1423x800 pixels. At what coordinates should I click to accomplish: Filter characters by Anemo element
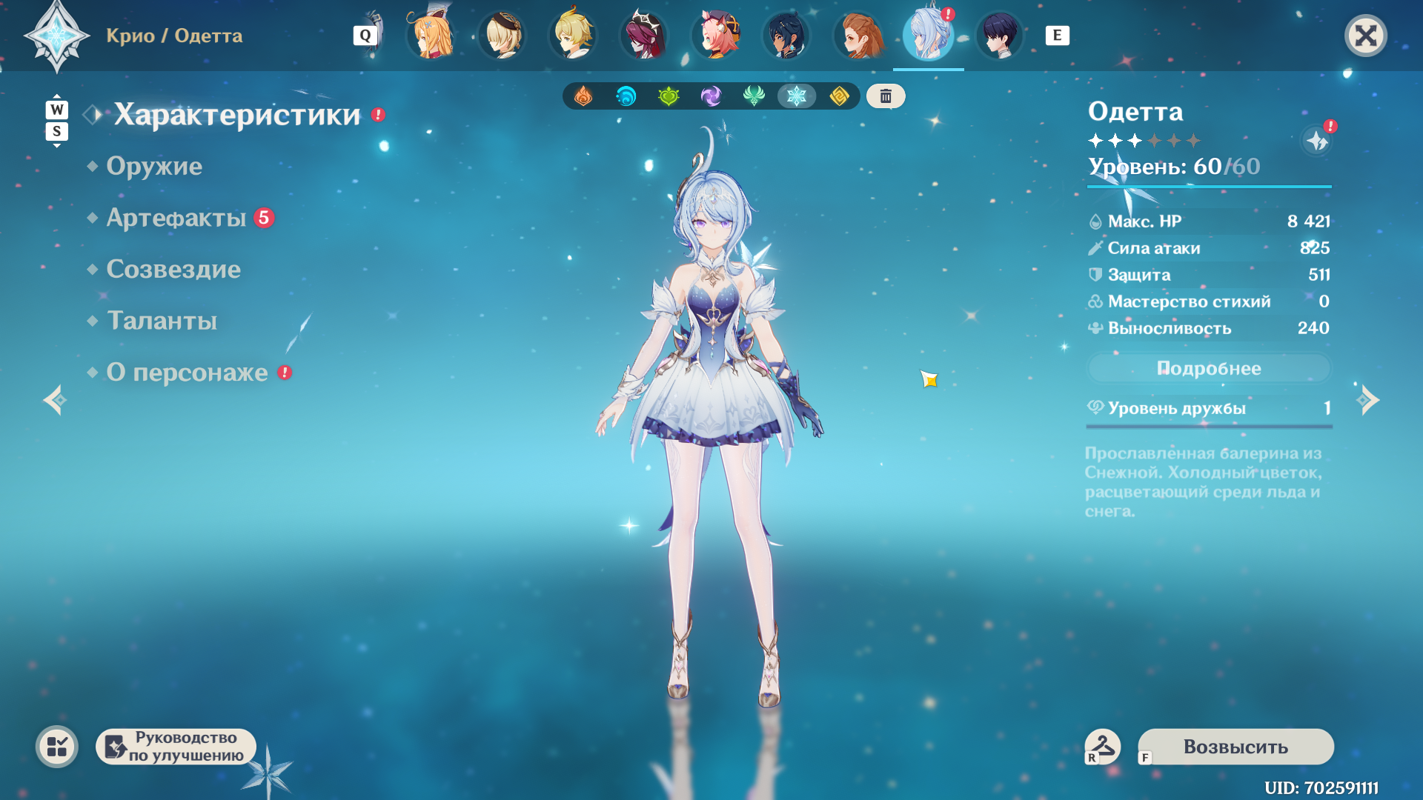[x=754, y=96]
